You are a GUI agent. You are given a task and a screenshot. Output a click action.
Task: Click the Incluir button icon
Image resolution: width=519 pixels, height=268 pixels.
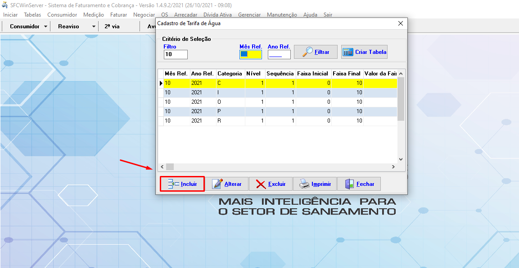click(173, 184)
